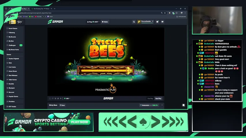The height and width of the screenshot is (138, 246).
Task: Open game stats icon below the game
Action: [58, 98]
